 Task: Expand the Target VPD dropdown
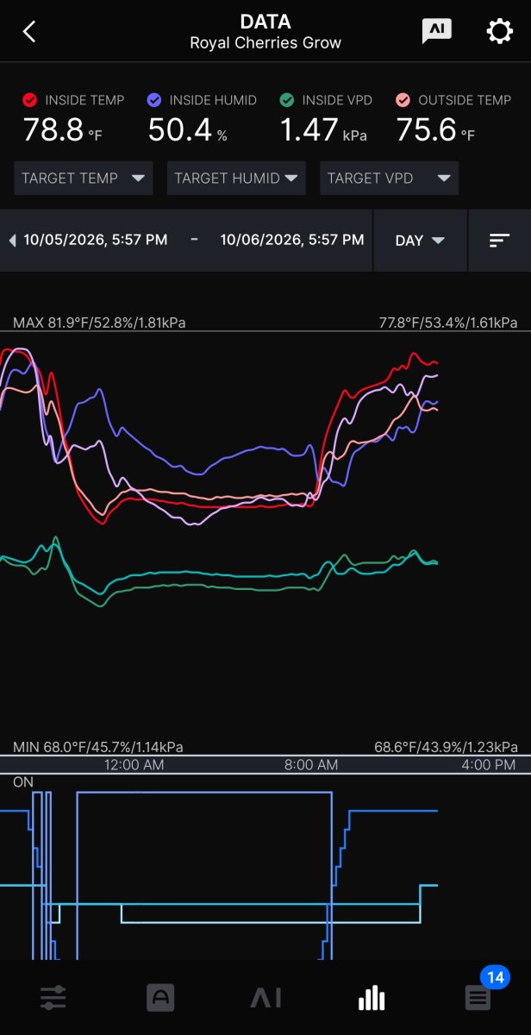pos(389,179)
